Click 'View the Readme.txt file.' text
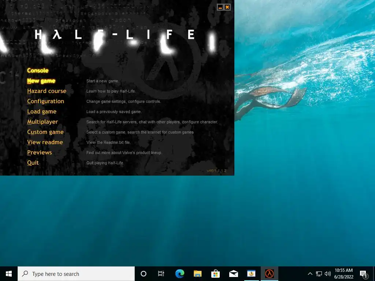The height and width of the screenshot is (281, 375). [108, 142]
